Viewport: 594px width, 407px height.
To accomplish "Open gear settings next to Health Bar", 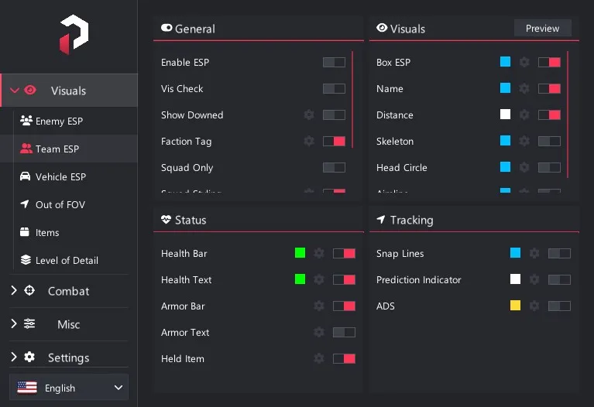I will pos(319,253).
